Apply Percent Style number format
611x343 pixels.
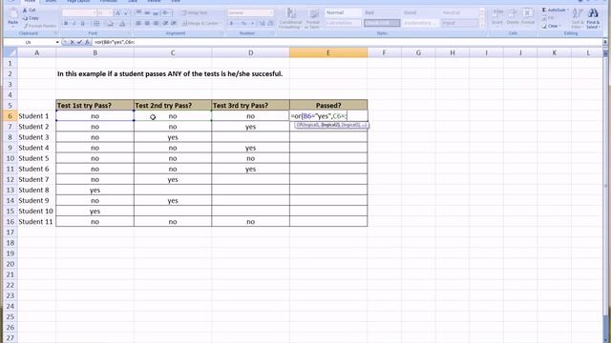243,23
